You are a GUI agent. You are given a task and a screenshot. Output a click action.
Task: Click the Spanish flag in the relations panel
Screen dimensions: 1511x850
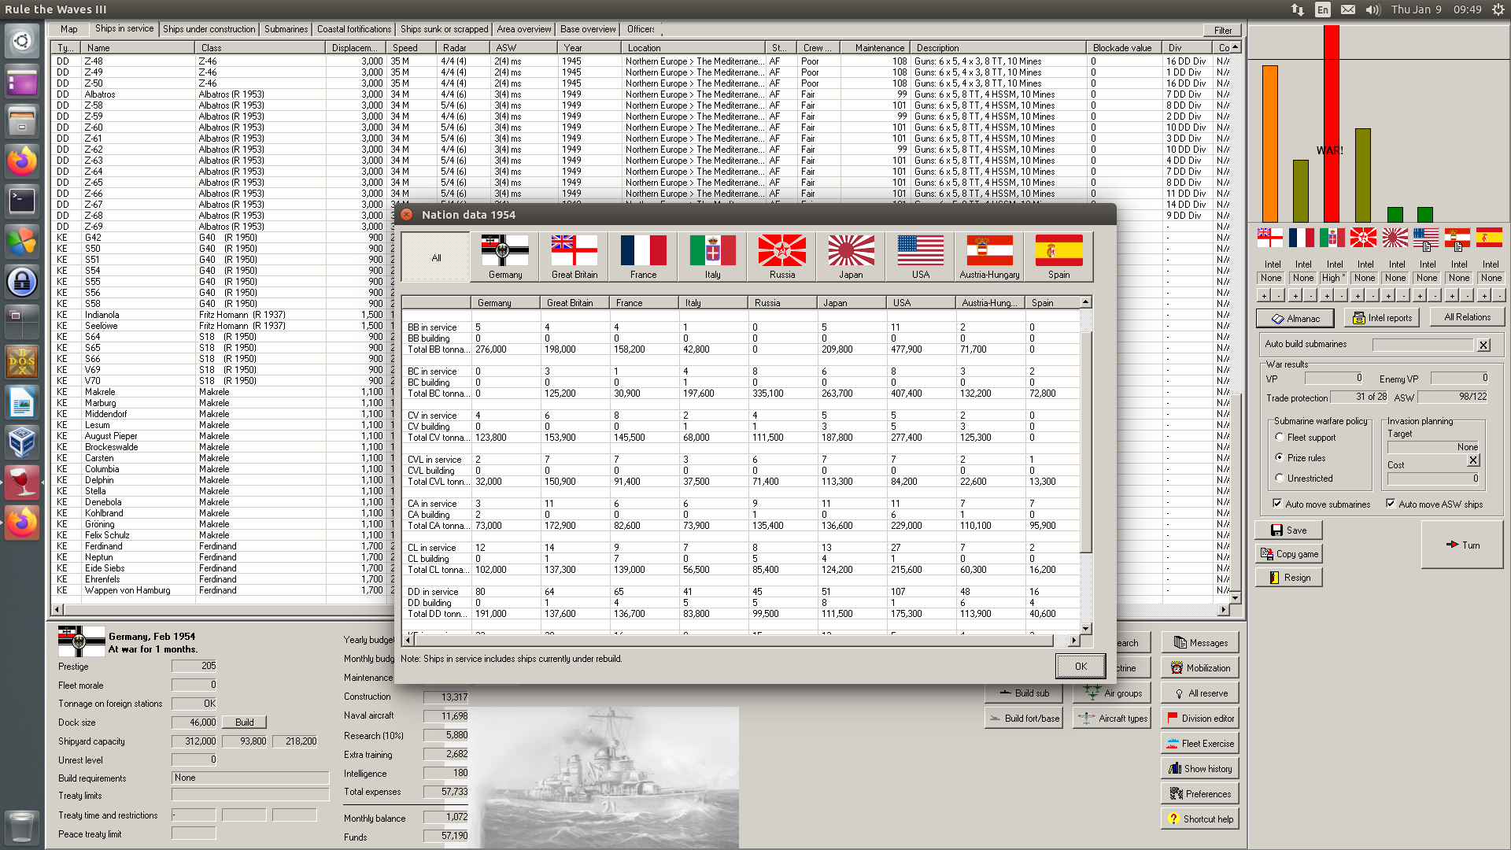click(1488, 237)
